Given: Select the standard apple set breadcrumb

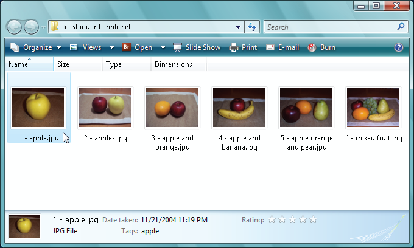Looking at the screenshot, I should 102,27.
